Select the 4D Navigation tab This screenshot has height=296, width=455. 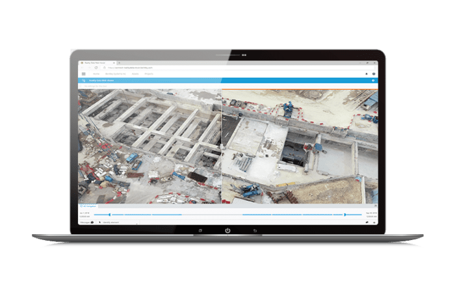click(88, 207)
